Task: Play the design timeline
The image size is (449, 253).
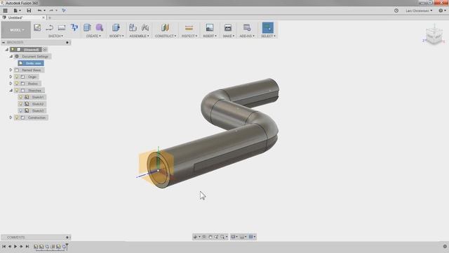Action: (x=15, y=247)
